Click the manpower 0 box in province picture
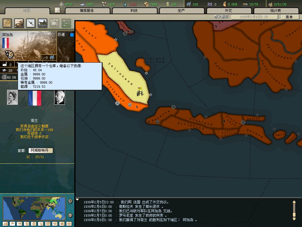 (48, 57)
